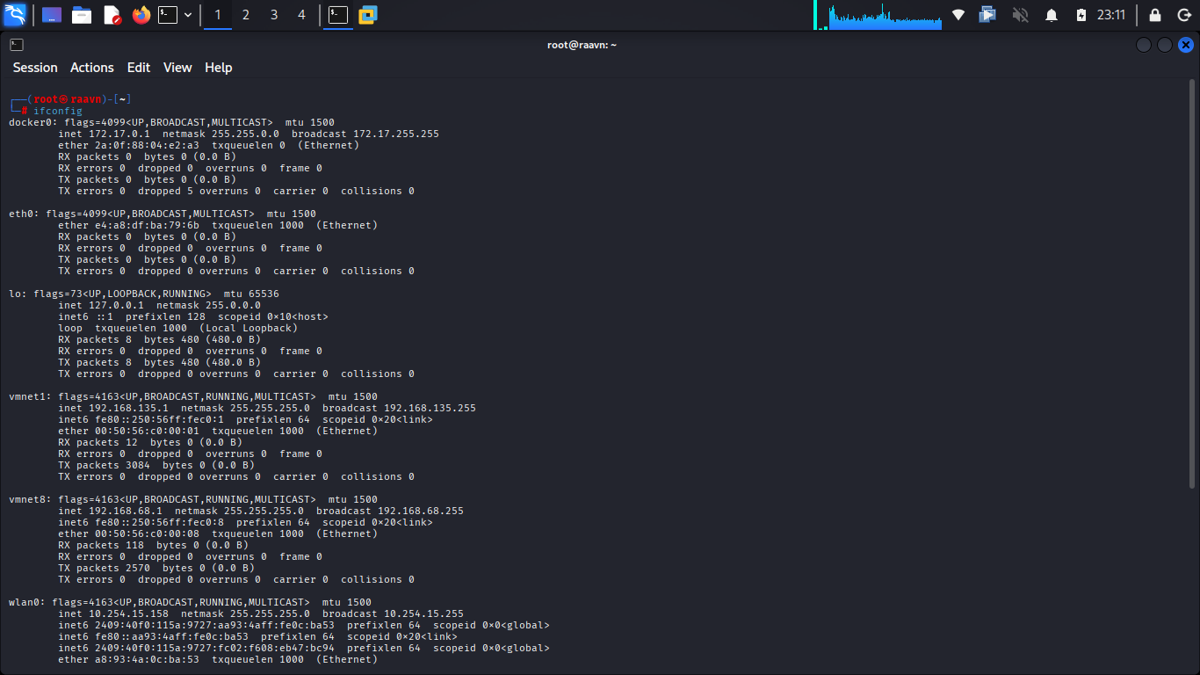Open the notifications bell

(x=1052, y=15)
